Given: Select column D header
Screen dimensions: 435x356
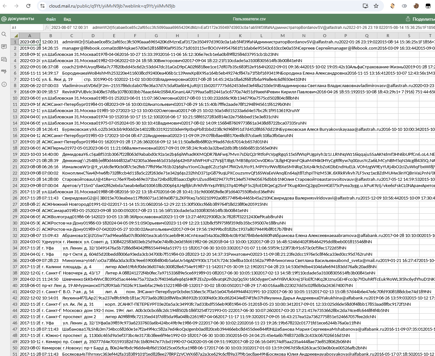Looking at the screenshot, I should (x=93, y=36).
